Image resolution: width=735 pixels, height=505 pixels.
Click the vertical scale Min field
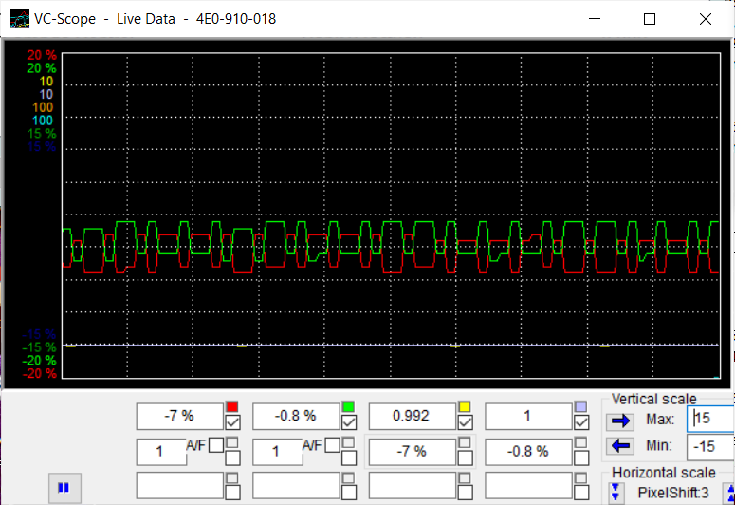tap(709, 446)
